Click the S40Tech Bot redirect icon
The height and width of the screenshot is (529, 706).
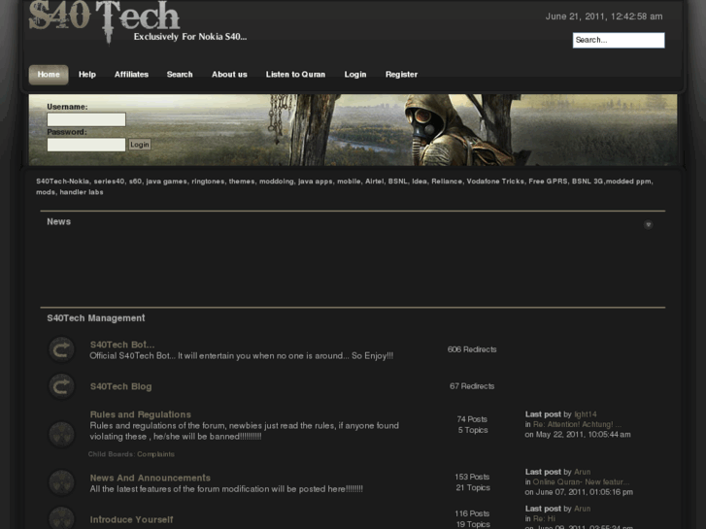click(61, 349)
